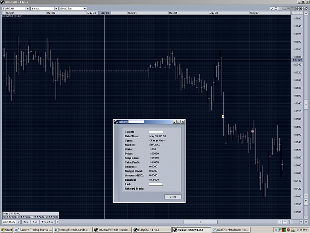
Task: Click the Stop Loss value in Ticket dialog
Action: point(154,158)
